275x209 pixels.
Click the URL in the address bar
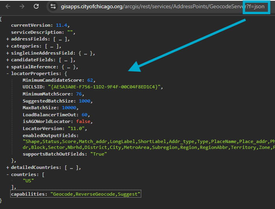coord(157,7)
